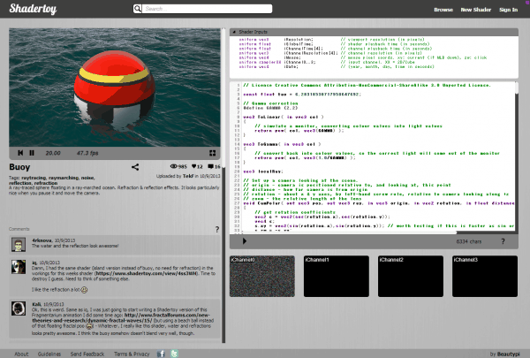
Task: Open uploader TekF profile
Action: click(188, 176)
